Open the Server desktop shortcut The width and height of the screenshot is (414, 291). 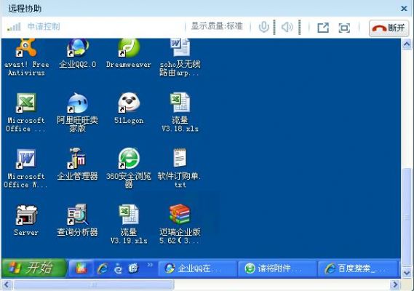click(x=26, y=220)
